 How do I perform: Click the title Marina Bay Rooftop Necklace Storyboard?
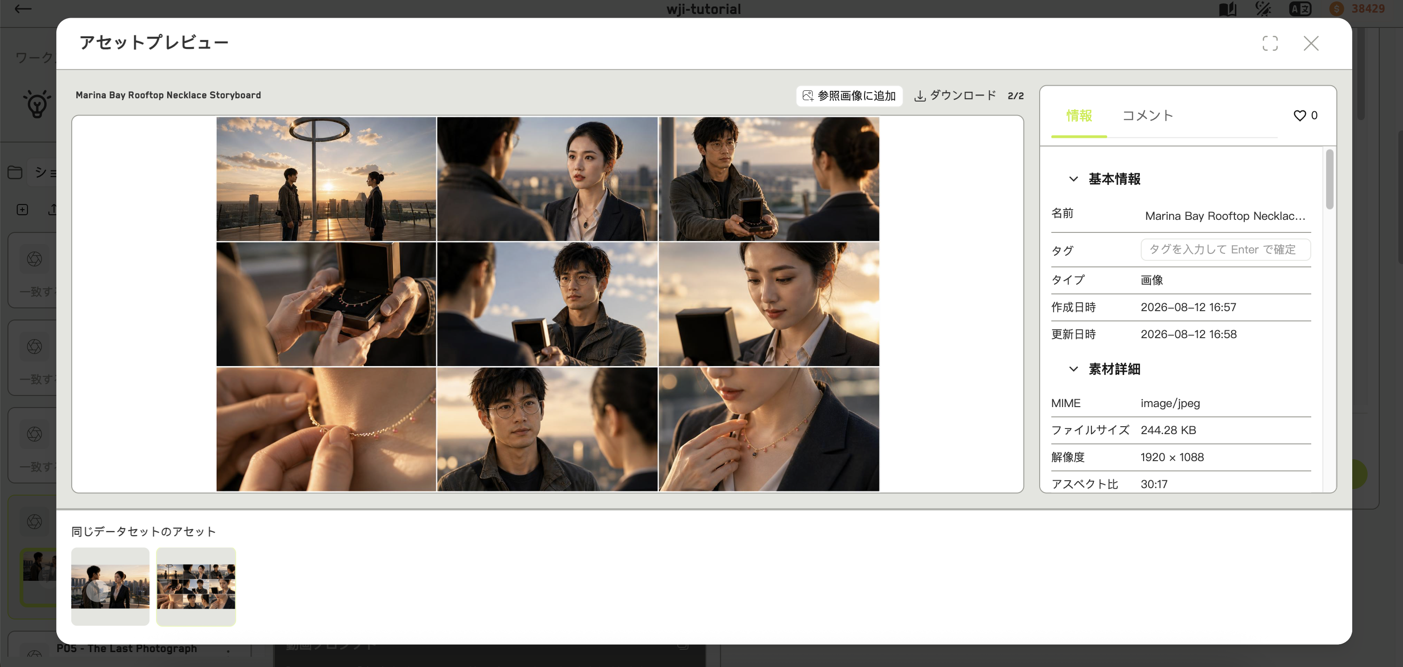[x=168, y=95]
